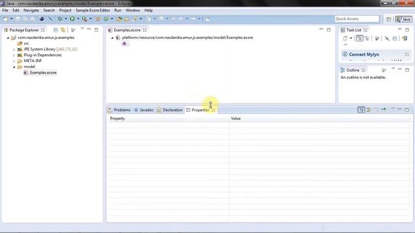415x233 pixels.
Task: Click the Pin to Selection icon in Properties
Action: pos(383,109)
